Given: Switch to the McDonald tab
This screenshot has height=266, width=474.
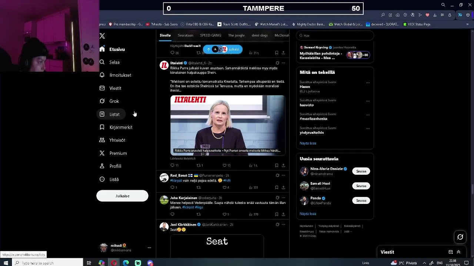Looking at the screenshot, I should click(282, 35).
